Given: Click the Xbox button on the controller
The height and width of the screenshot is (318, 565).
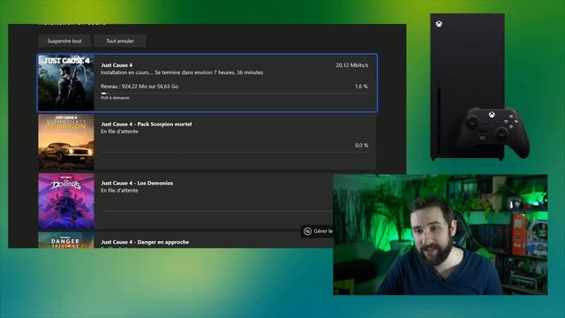Looking at the screenshot, I should 492,115.
